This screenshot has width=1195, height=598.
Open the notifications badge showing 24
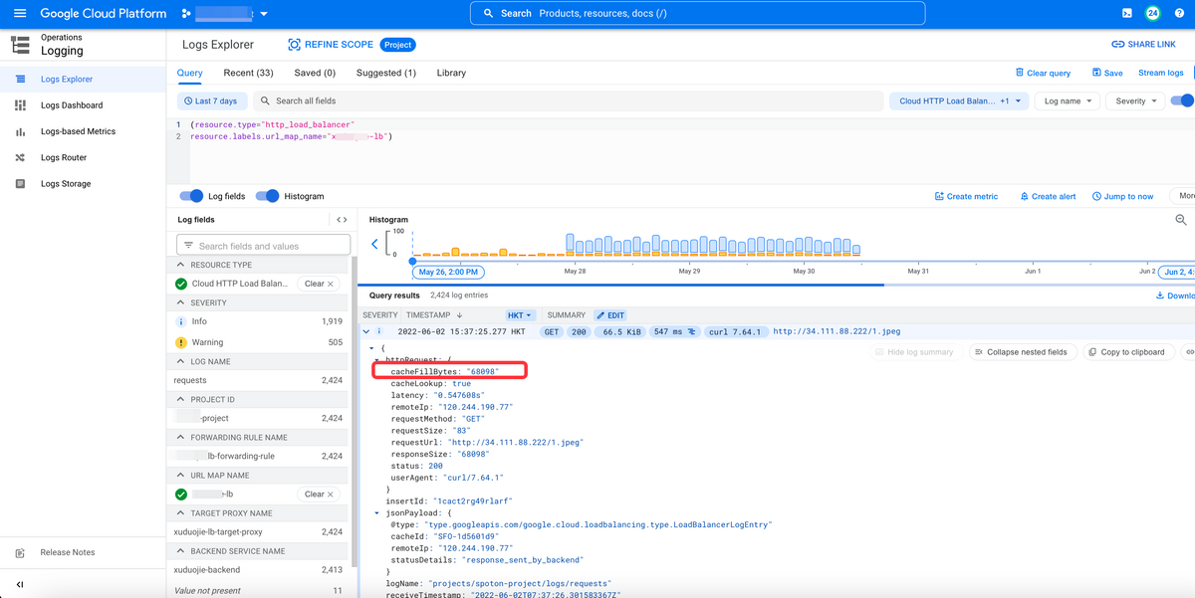click(1152, 14)
